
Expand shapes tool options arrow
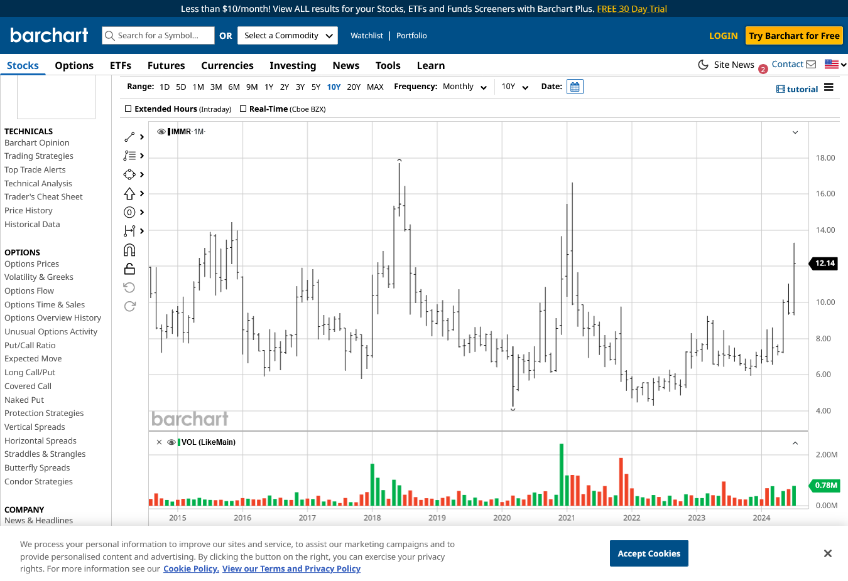click(142, 174)
